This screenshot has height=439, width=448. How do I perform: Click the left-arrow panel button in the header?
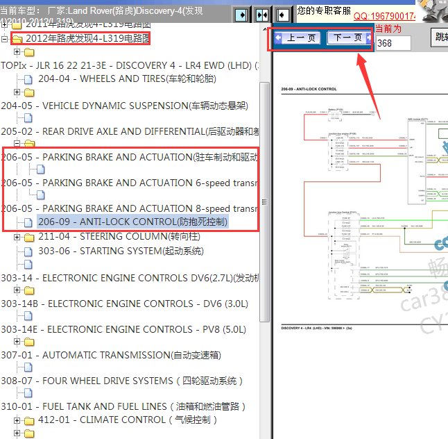[283, 15]
